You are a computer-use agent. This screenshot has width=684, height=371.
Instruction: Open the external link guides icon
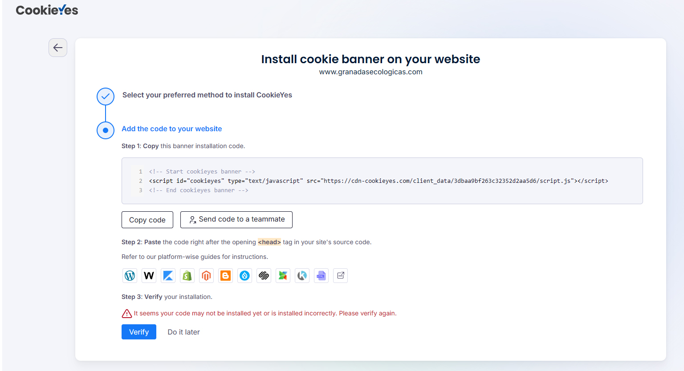tap(340, 276)
